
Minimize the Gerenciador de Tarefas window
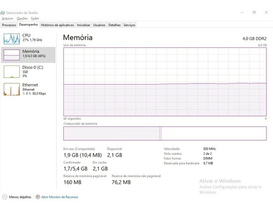point(242,13)
